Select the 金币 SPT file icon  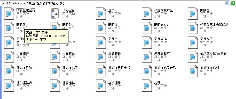coord(101,14)
